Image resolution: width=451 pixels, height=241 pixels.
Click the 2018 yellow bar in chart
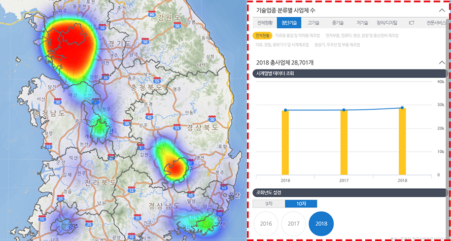402,142
